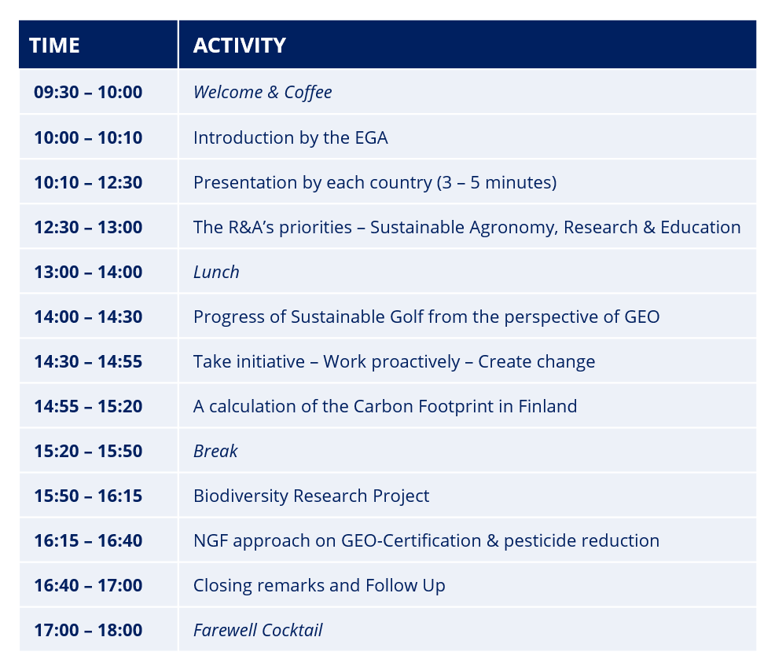This screenshot has width=775, height=670.
Task: Select the 15:20 – 15:50 time cell
Action: [88, 451]
